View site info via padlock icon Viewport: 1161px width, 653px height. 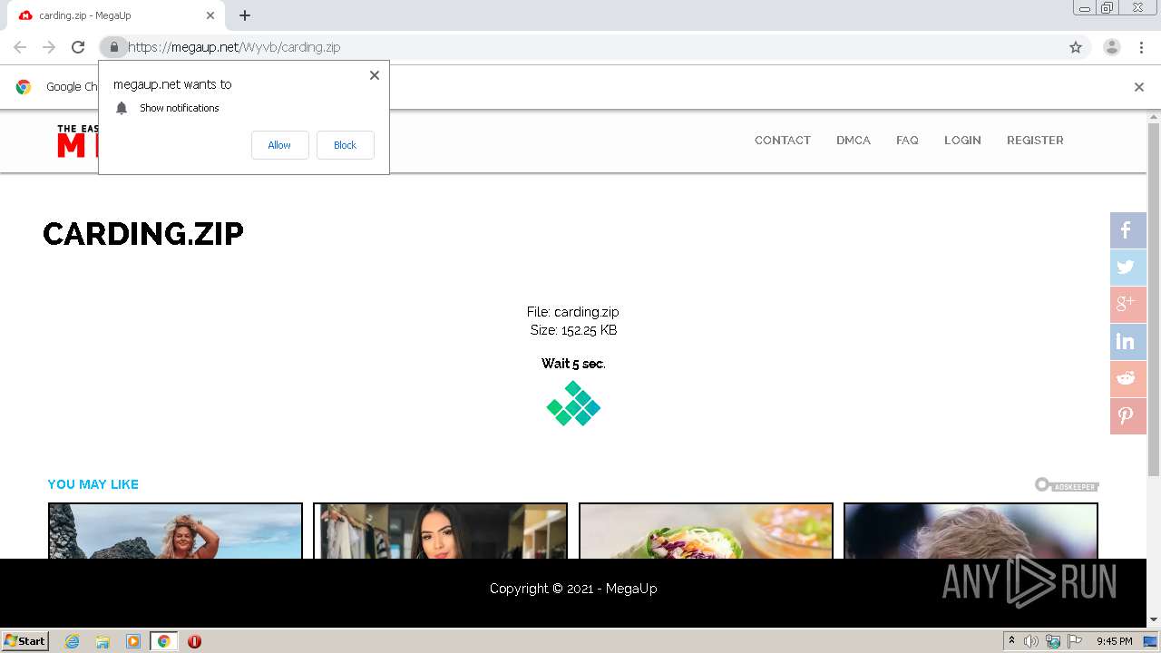(x=113, y=47)
